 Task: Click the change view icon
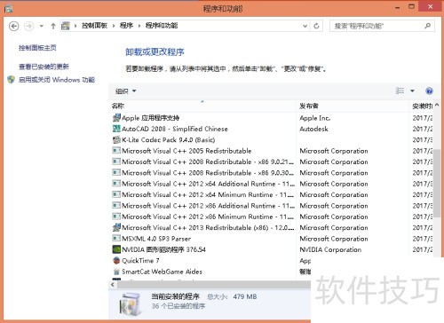tap(400, 91)
